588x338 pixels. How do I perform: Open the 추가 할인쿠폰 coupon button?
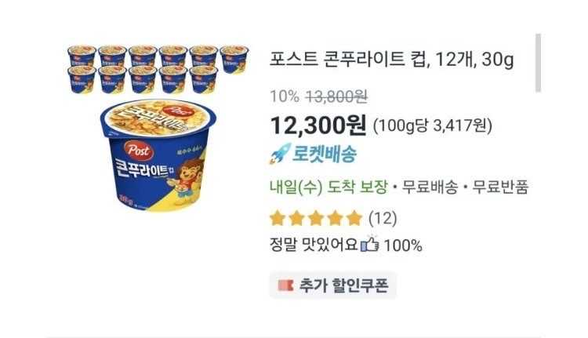coord(332,285)
